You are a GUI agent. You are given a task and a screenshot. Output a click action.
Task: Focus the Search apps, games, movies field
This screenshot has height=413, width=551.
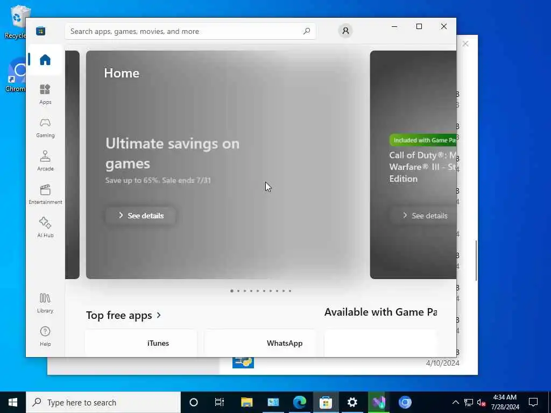[190, 31]
